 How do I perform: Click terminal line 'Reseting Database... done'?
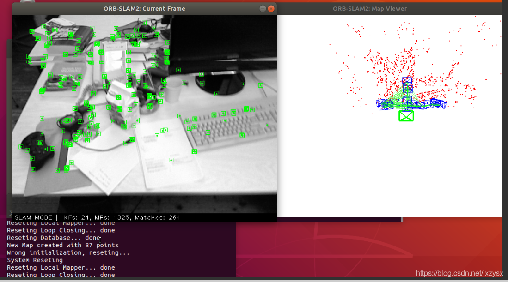click(54, 238)
